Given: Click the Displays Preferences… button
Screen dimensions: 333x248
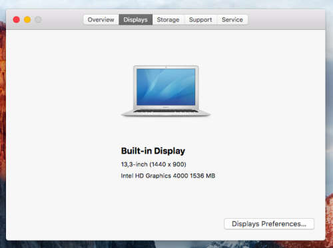Looking at the screenshot, I should tap(269, 224).
